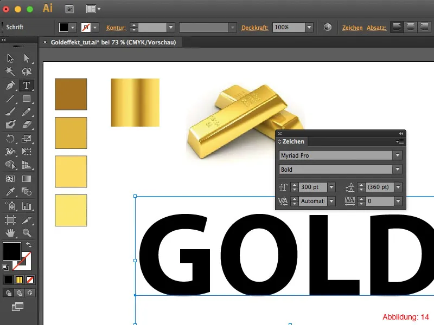Open the kerning Automati dropdown
Viewport: 434px width, 325px height.
331,201
